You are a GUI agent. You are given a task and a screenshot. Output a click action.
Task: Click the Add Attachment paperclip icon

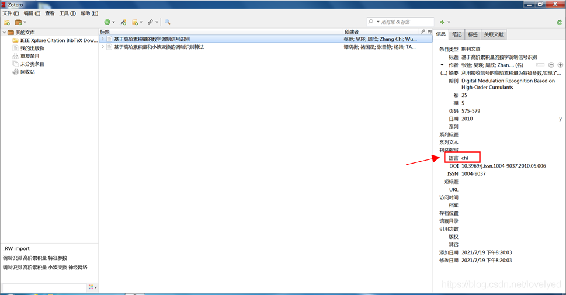point(151,22)
